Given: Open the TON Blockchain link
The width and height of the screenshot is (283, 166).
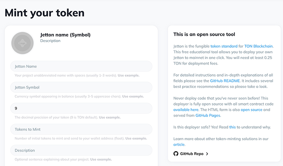Looking at the screenshot, I should pyautogui.click(x=258, y=46).
